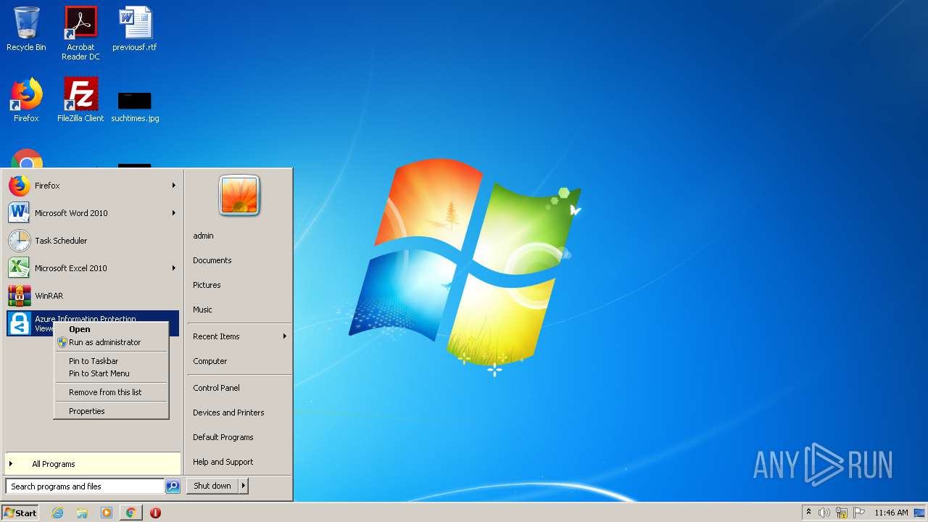Expand Firefox jump list arrow

pyautogui.click(x=174, y=186)
